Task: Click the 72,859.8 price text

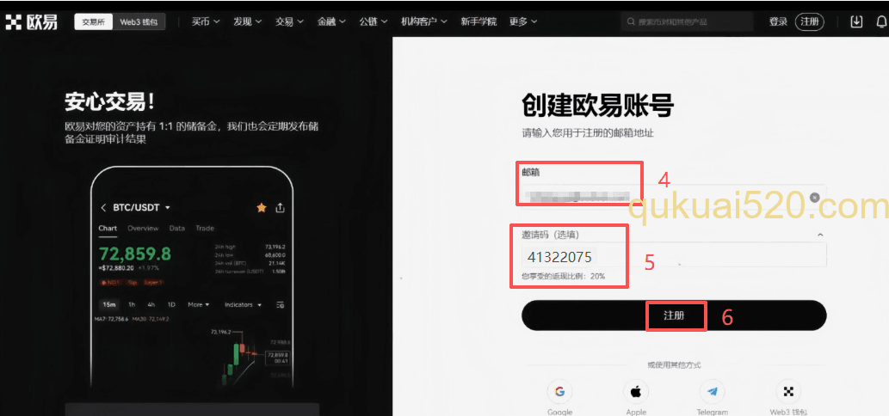Action: click(x=135, y=253)
